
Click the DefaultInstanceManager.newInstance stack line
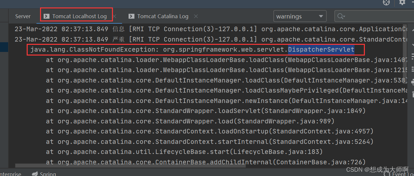click(227, 101)
